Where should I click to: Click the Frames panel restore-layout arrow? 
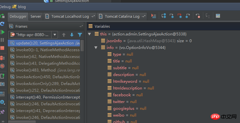point(81,26)
